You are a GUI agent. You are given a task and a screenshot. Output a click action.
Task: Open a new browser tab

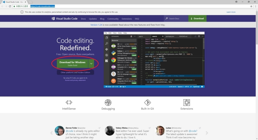30,2
